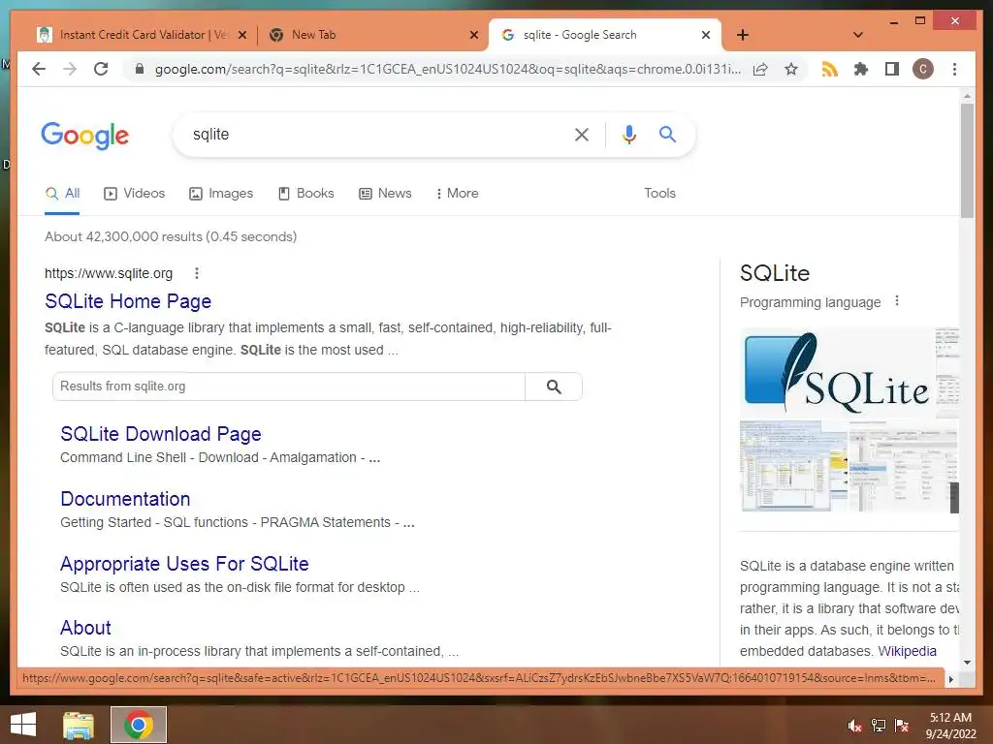993x744 pixels.
Task: Toggle the Chrome side panel
Action: pos(892,69)
